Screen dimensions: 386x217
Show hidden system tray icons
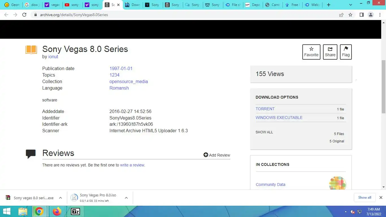(346, 212)
